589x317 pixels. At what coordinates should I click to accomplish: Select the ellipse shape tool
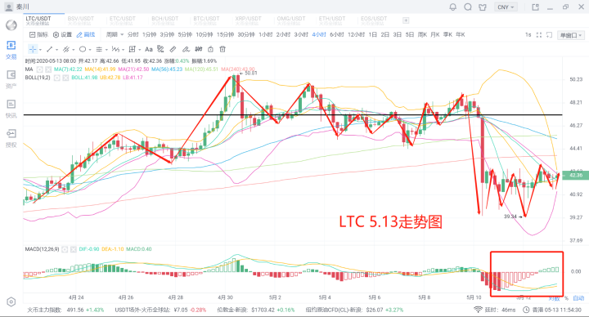click(x=83, y=49)
